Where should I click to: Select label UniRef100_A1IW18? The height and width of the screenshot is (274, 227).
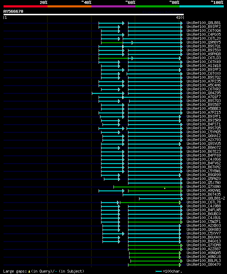coord(204,66)
